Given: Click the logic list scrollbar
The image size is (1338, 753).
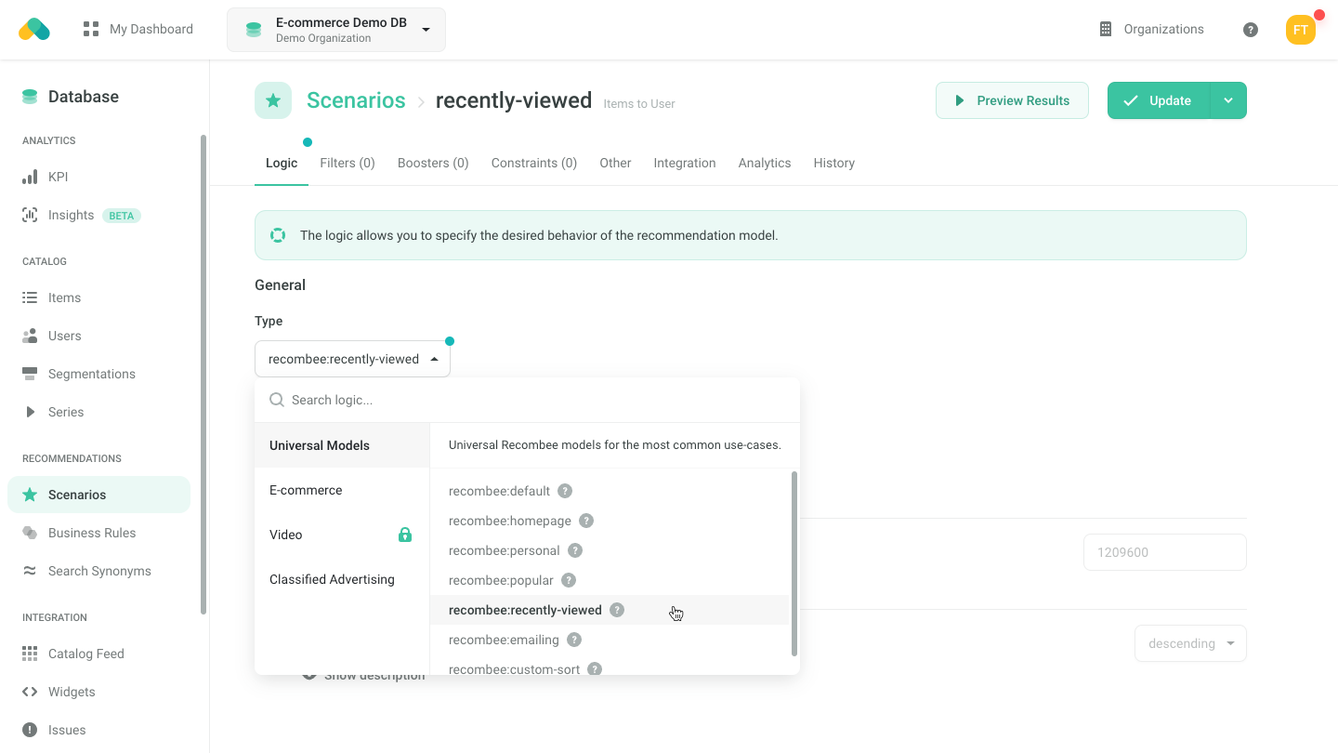Looking at the screenshot, I should [x=794, y=563].
